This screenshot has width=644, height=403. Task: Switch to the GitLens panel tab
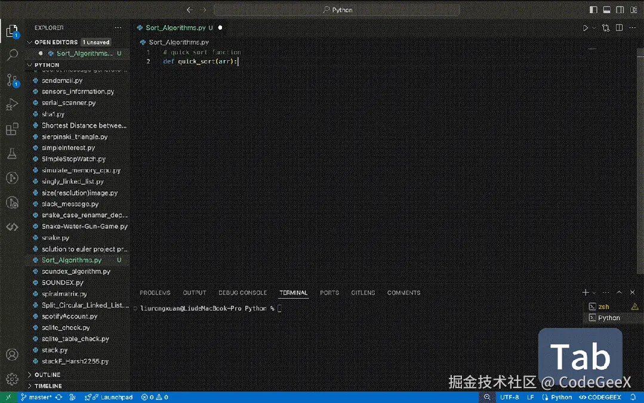click(x=363, y=293)
